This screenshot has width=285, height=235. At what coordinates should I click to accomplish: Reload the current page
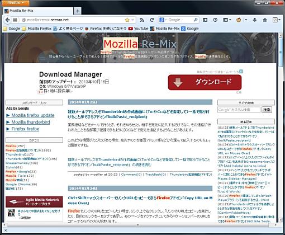(x=152, y=20)
